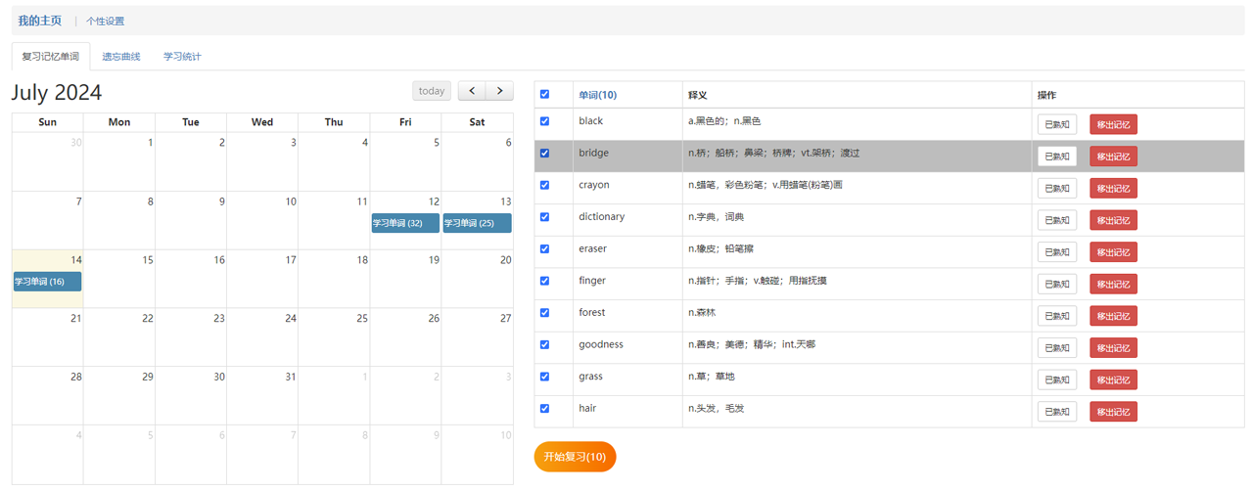
Task: Mark goodness as 已熟知
Action: click(x=1057, y=347)
